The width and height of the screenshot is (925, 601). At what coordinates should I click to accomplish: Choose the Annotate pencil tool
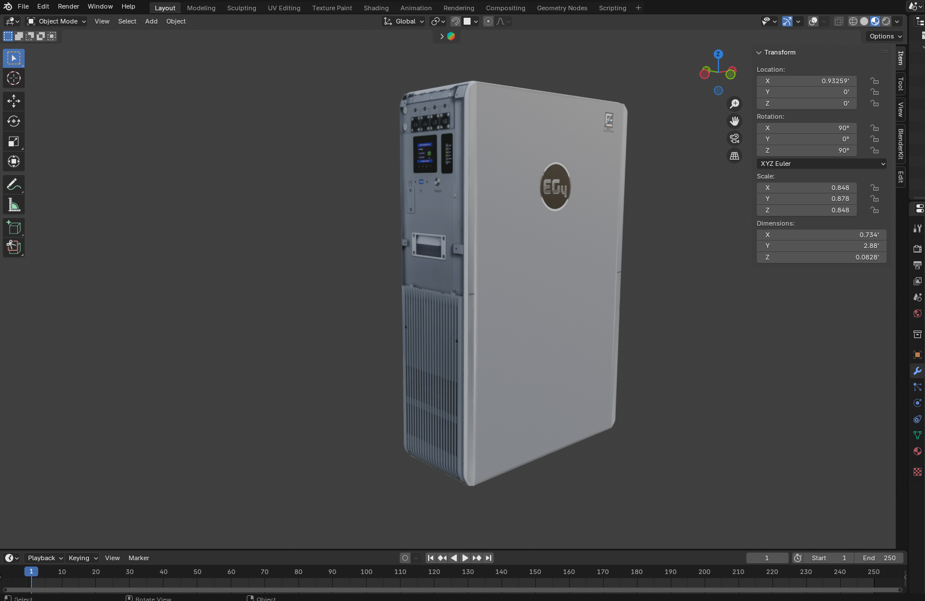14,185
